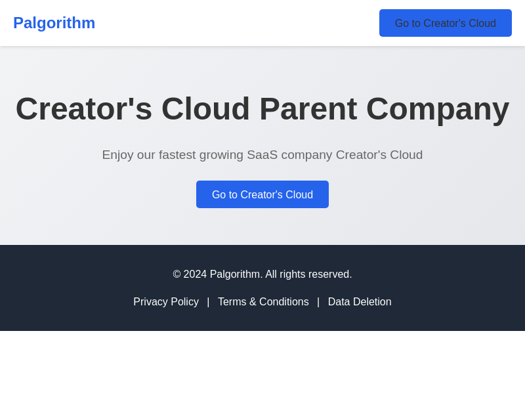Click the word "Parent" in the main heading

pyautogui.click(x=308, y=109)
